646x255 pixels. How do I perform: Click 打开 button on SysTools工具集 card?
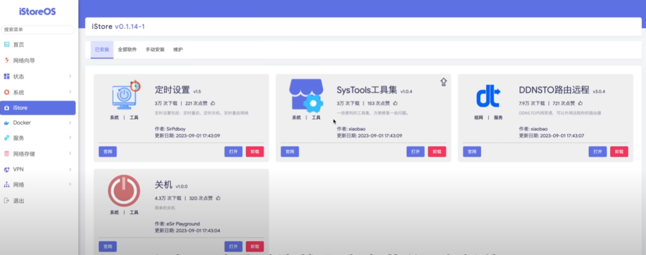click(x=415, y=152)
